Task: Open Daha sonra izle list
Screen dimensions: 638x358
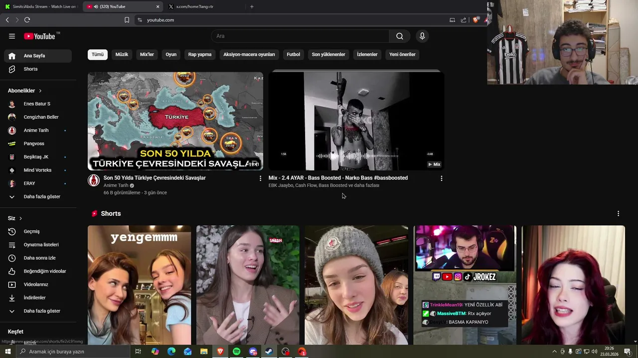Action: [38, 258]
